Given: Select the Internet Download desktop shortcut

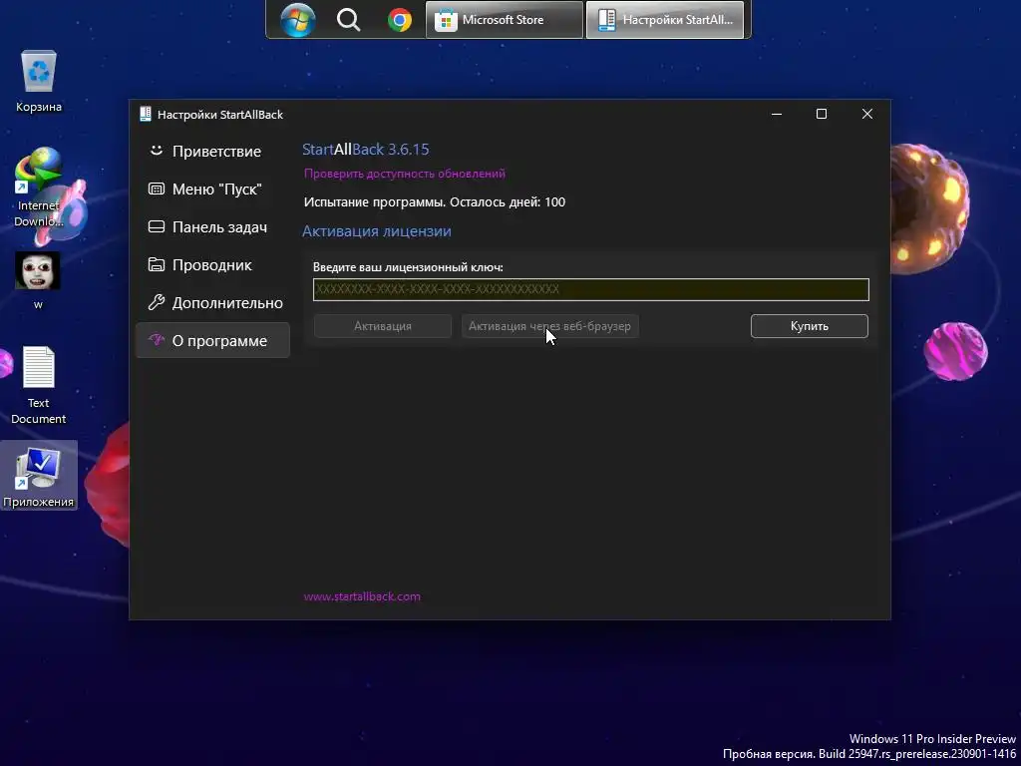Looking at the screenshot, I should (39, 188).
